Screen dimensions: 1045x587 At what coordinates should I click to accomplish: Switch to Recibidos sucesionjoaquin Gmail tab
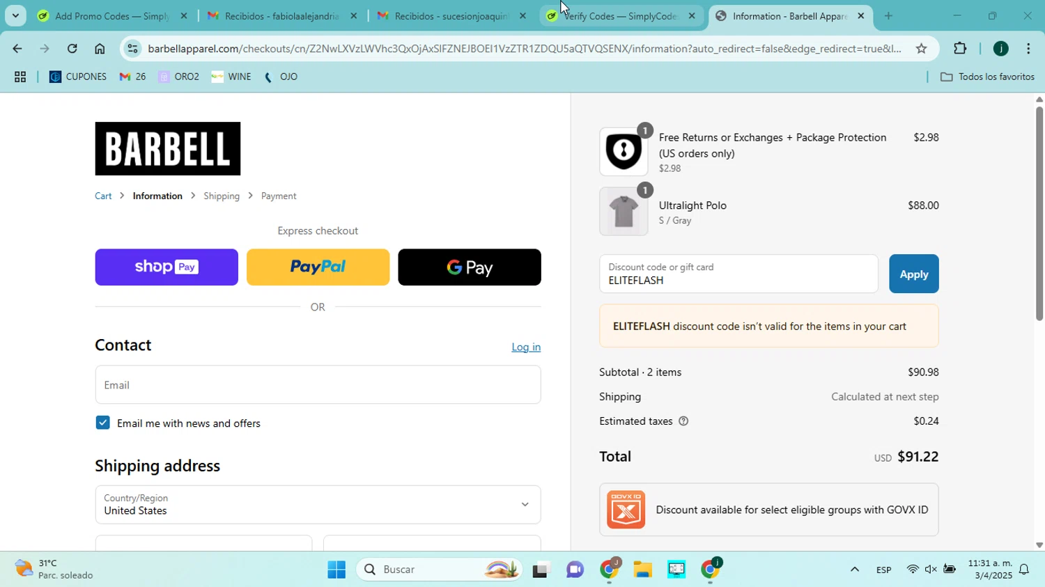click(x=451, y=15)
